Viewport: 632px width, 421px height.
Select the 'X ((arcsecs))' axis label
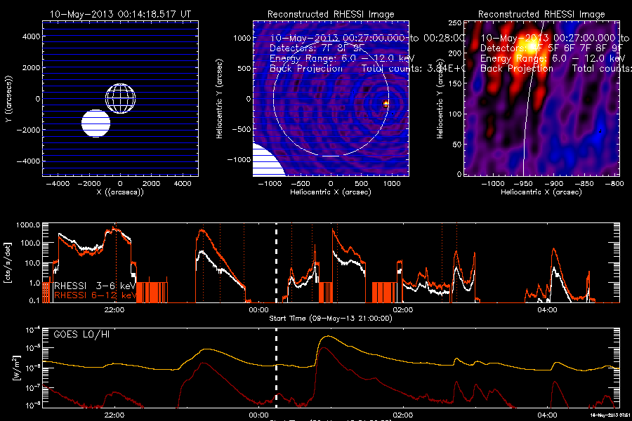120,192
